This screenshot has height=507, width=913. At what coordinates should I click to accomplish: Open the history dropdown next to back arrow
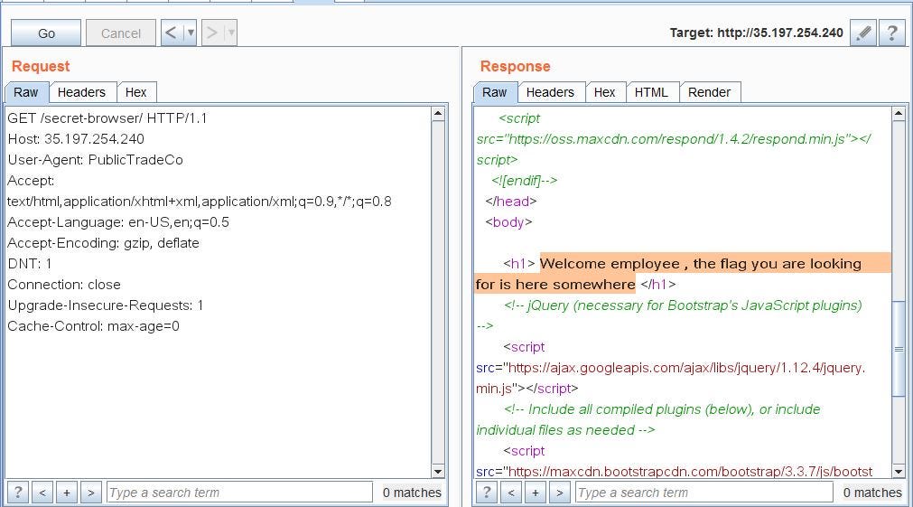(191, 33)
